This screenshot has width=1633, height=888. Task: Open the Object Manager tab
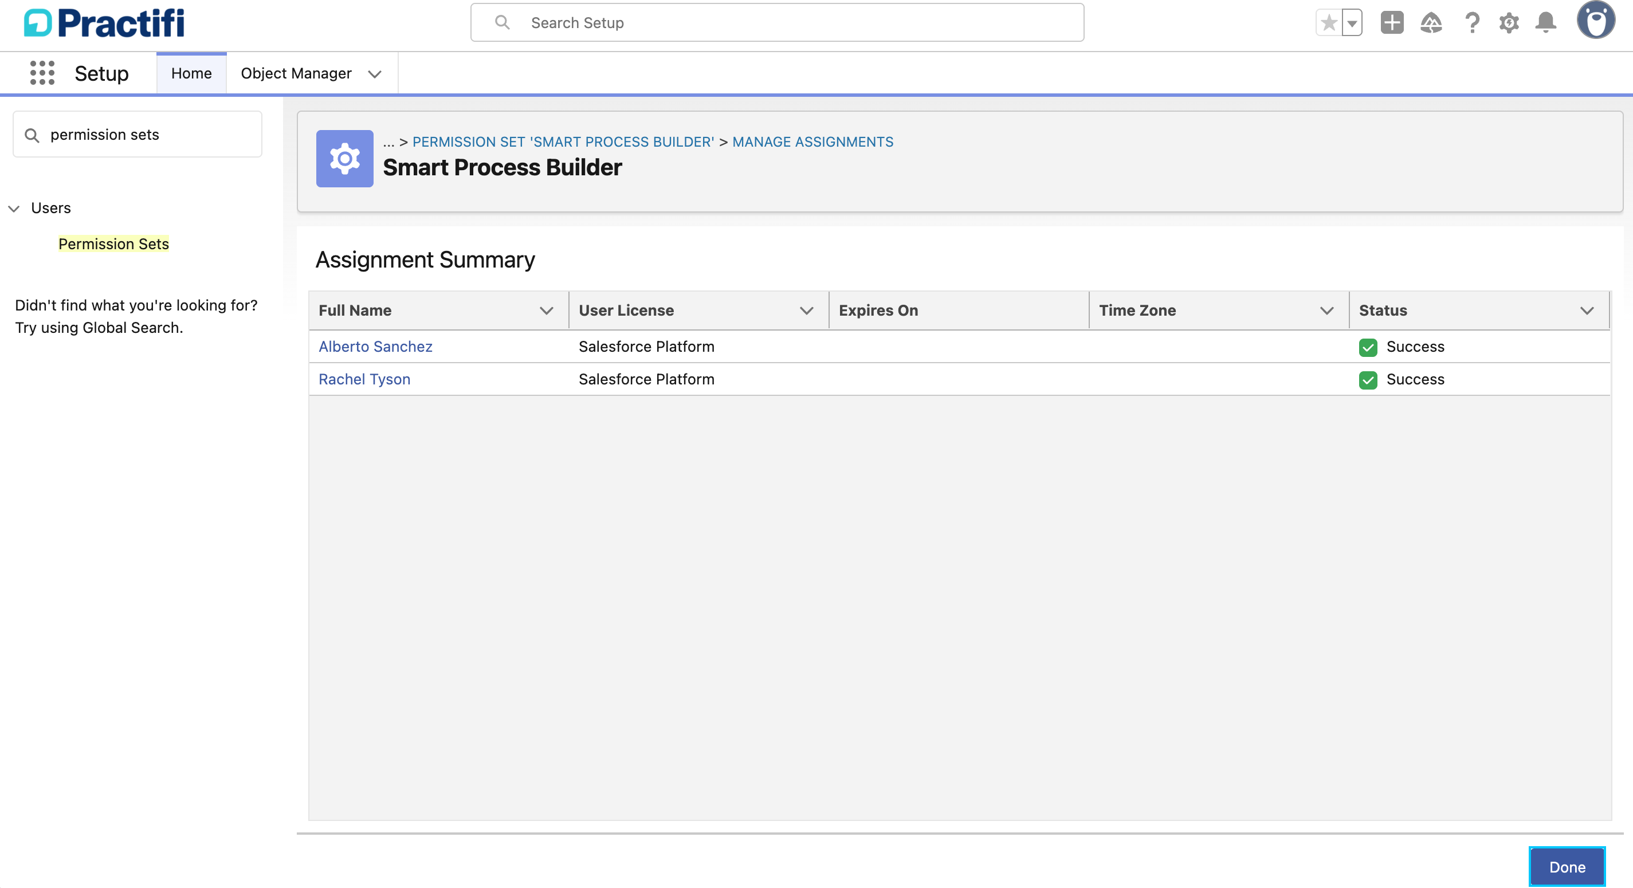(x=296, y=73)
